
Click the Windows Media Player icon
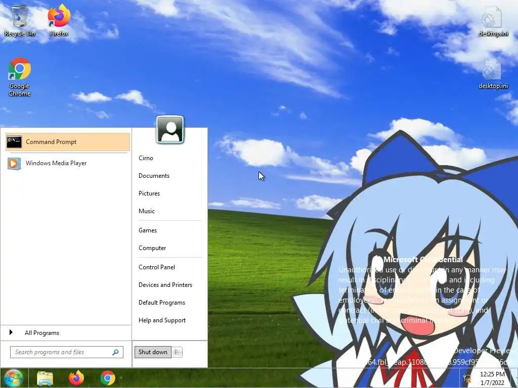[x=14, y=163]
